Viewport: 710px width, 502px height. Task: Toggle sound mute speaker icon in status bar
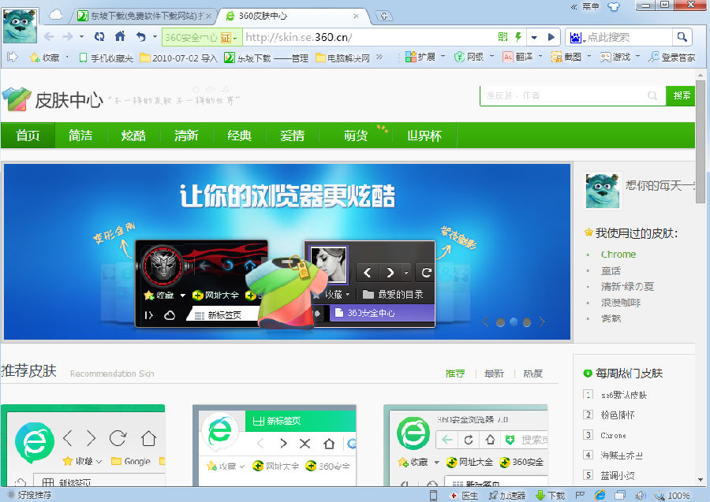point(641,496)
